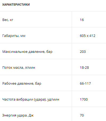Select the Вес, кг label
The width and height of the screenshot is (106, 121).
click(x=8, y=20)
